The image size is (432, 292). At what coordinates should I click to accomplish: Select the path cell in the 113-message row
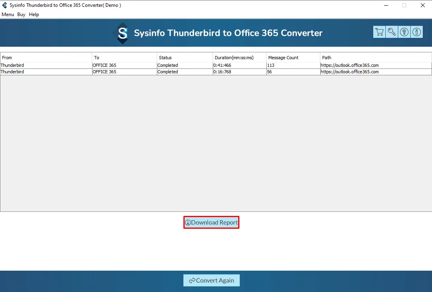pos(376,65)
